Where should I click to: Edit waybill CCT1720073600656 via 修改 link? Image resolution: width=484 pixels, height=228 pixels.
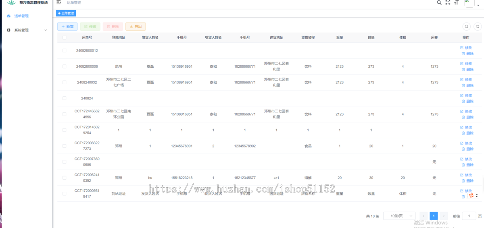coord(466,159)
